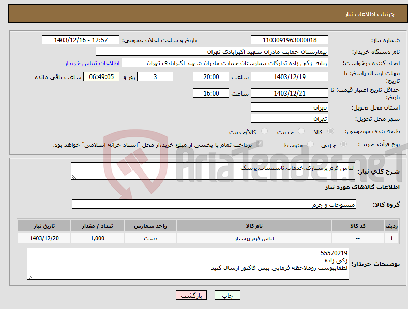Click the quantity cell 1,000
Screen dimensions: 408x309
(x=97, y=238)
